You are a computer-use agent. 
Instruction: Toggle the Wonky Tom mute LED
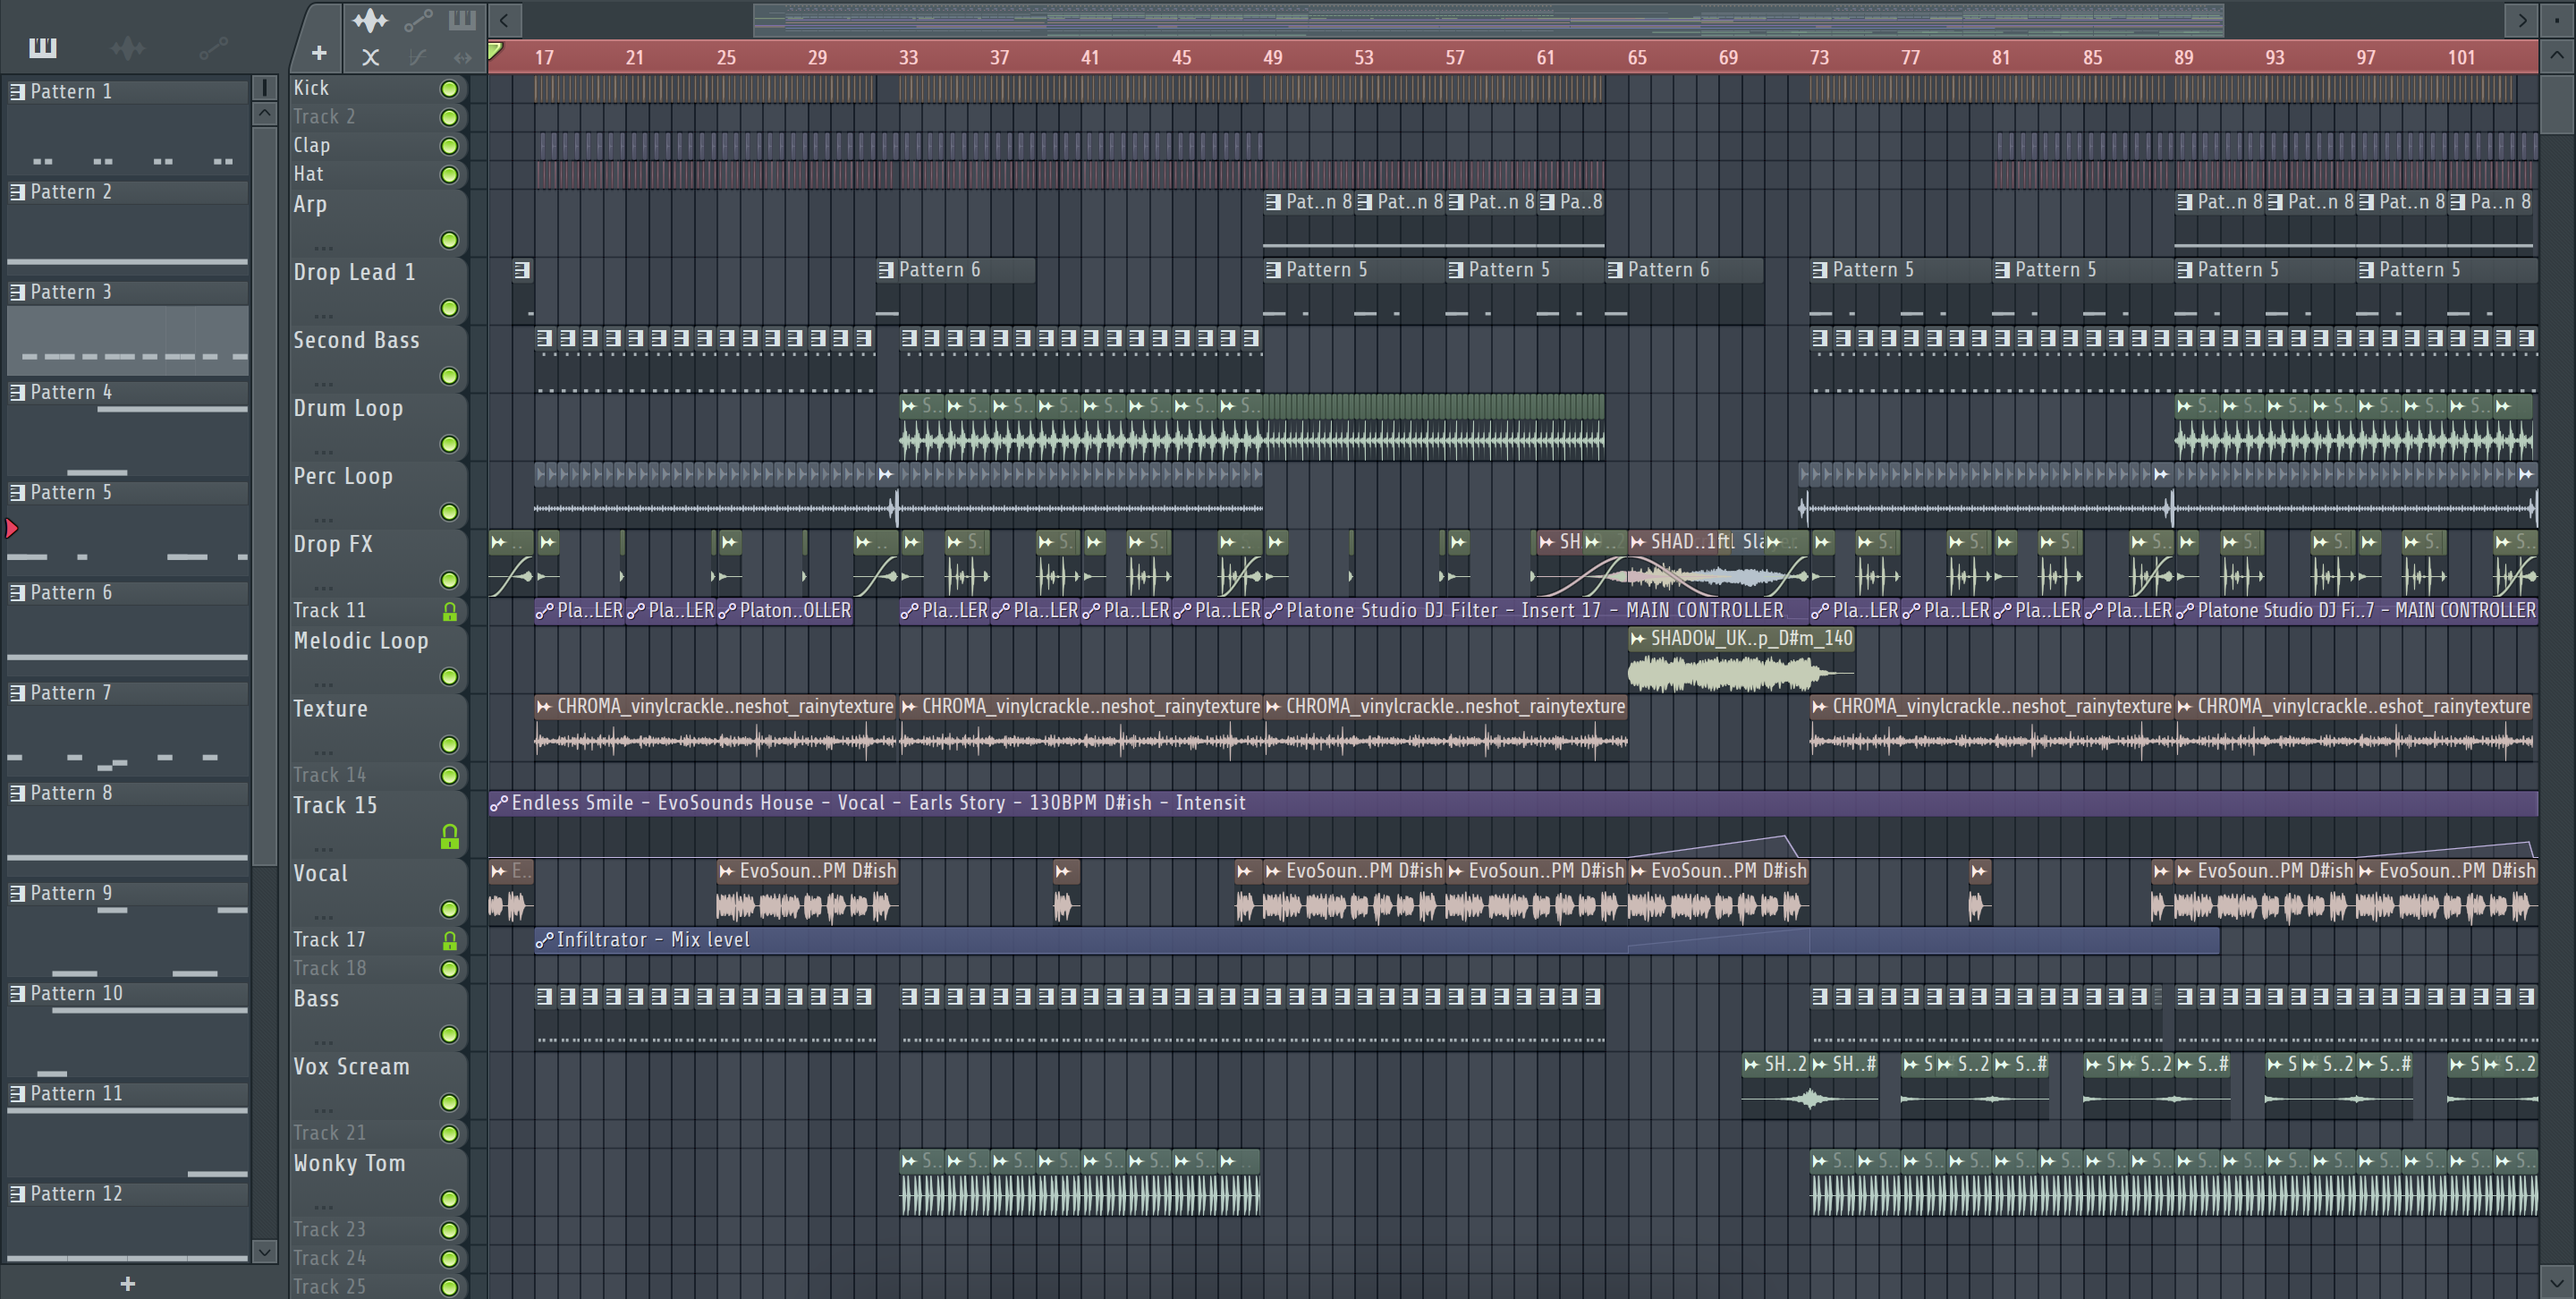pos(449,1199)
